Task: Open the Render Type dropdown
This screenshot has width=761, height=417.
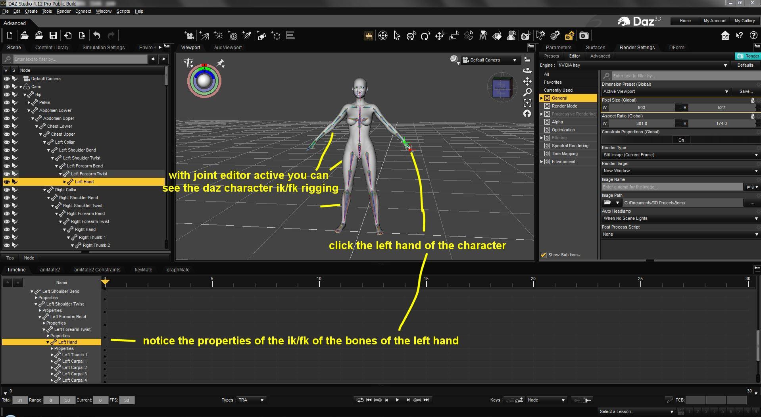Action: point(680,155)
